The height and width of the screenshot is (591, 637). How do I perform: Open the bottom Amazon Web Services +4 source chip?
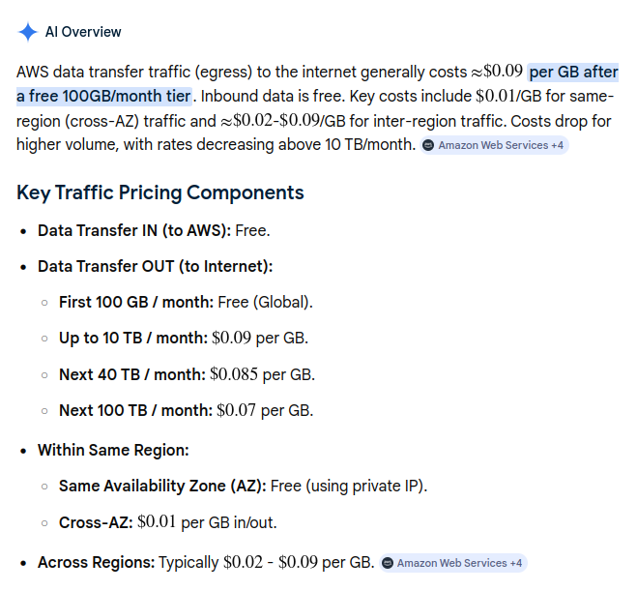453,563
